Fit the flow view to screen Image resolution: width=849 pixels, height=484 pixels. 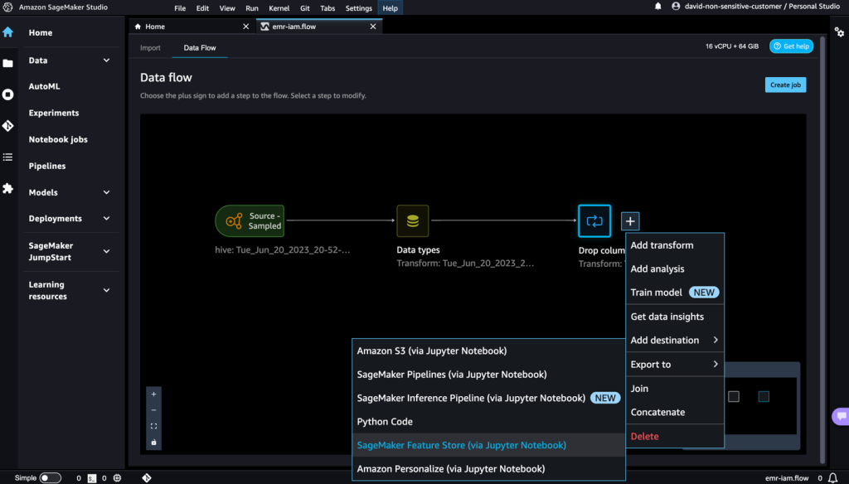tap(153, 426)
